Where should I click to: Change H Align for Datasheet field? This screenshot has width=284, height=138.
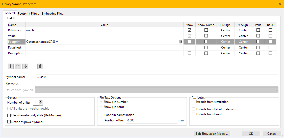tap(225, 48)
